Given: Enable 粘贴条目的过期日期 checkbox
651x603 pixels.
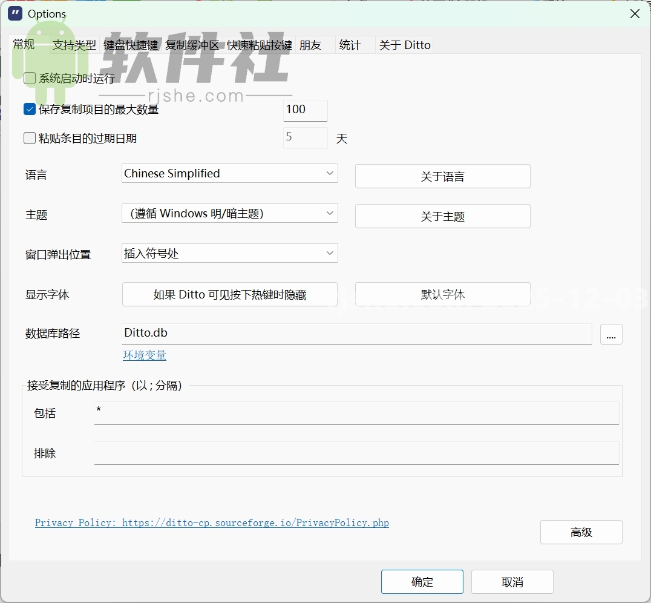Looking at the screenshot, I should pos(29,138).
